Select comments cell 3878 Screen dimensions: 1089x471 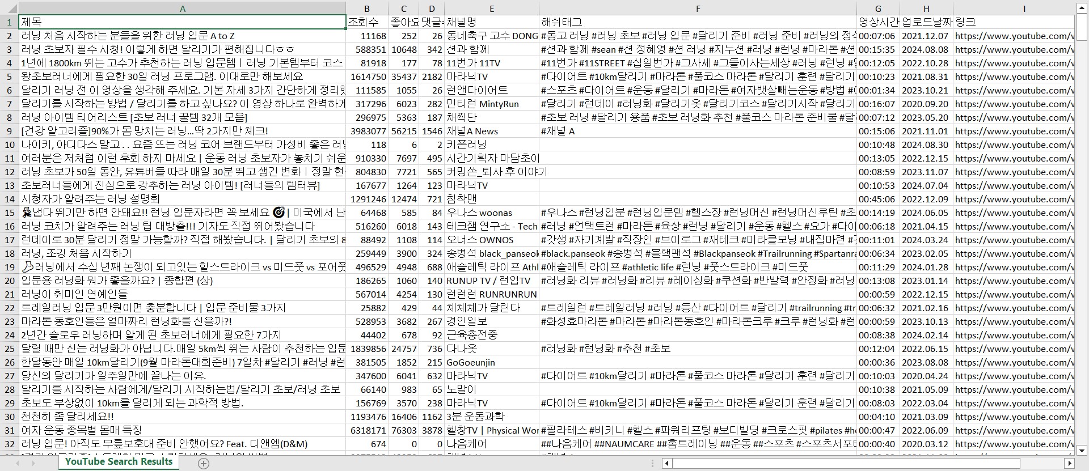click(432, 430)
